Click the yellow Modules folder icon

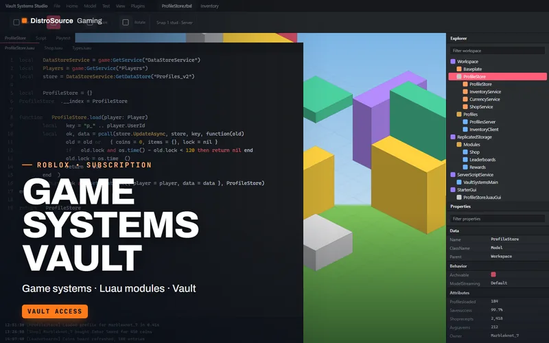click(x=459, y=145)
